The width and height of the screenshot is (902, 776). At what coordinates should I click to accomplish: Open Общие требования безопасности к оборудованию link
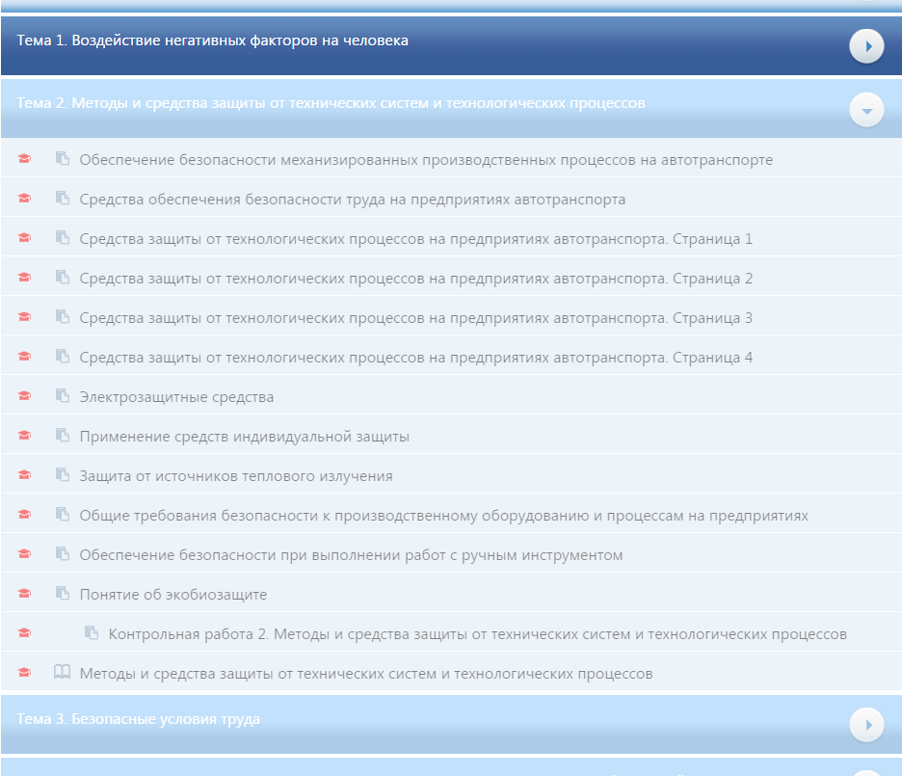coord(443,516)
